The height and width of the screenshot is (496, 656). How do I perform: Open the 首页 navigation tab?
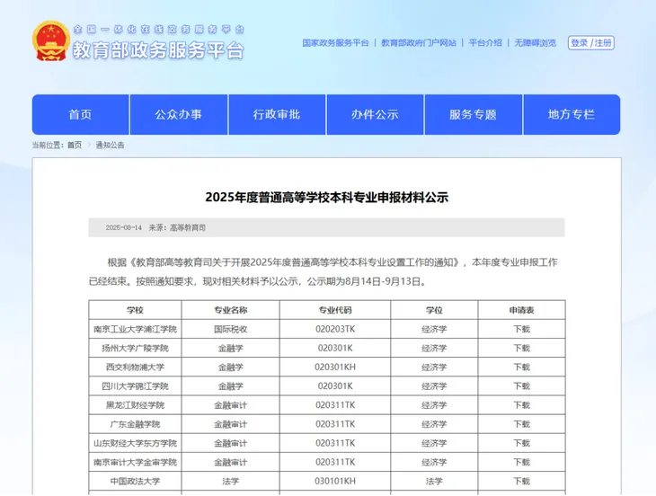[80, 114]
